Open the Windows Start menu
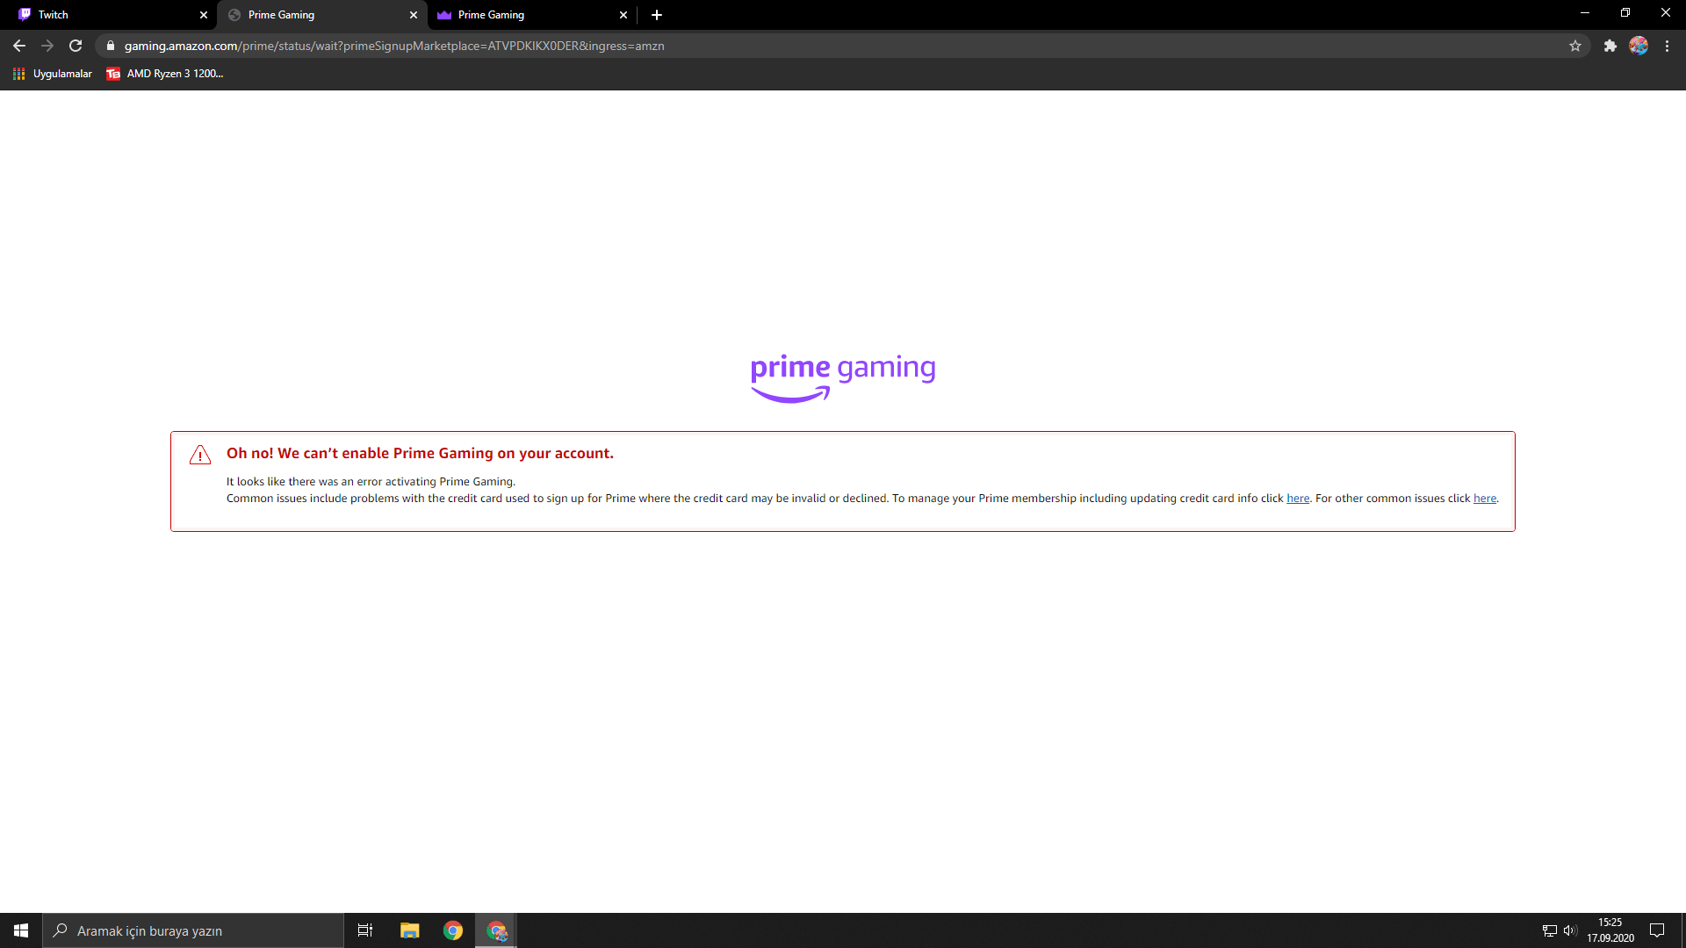 (21, 930)
